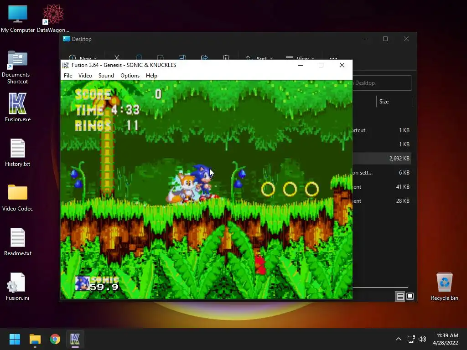Click the Desktop Explorer window title icon
This screenshot has height=350, width=467.
(x=67, y=39)
